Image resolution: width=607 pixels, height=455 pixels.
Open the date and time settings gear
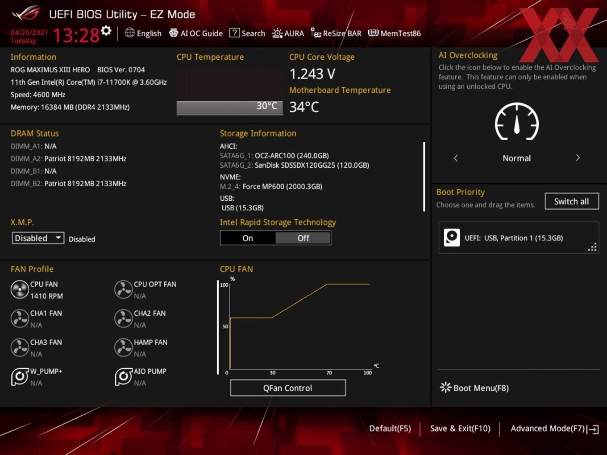tap(106, 31)
